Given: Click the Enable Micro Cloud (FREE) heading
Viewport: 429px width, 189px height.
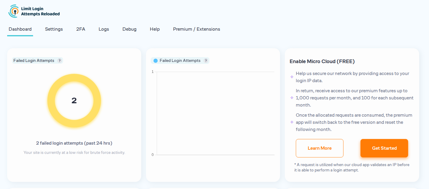Looking at the screenshot, I should (322, 62).
